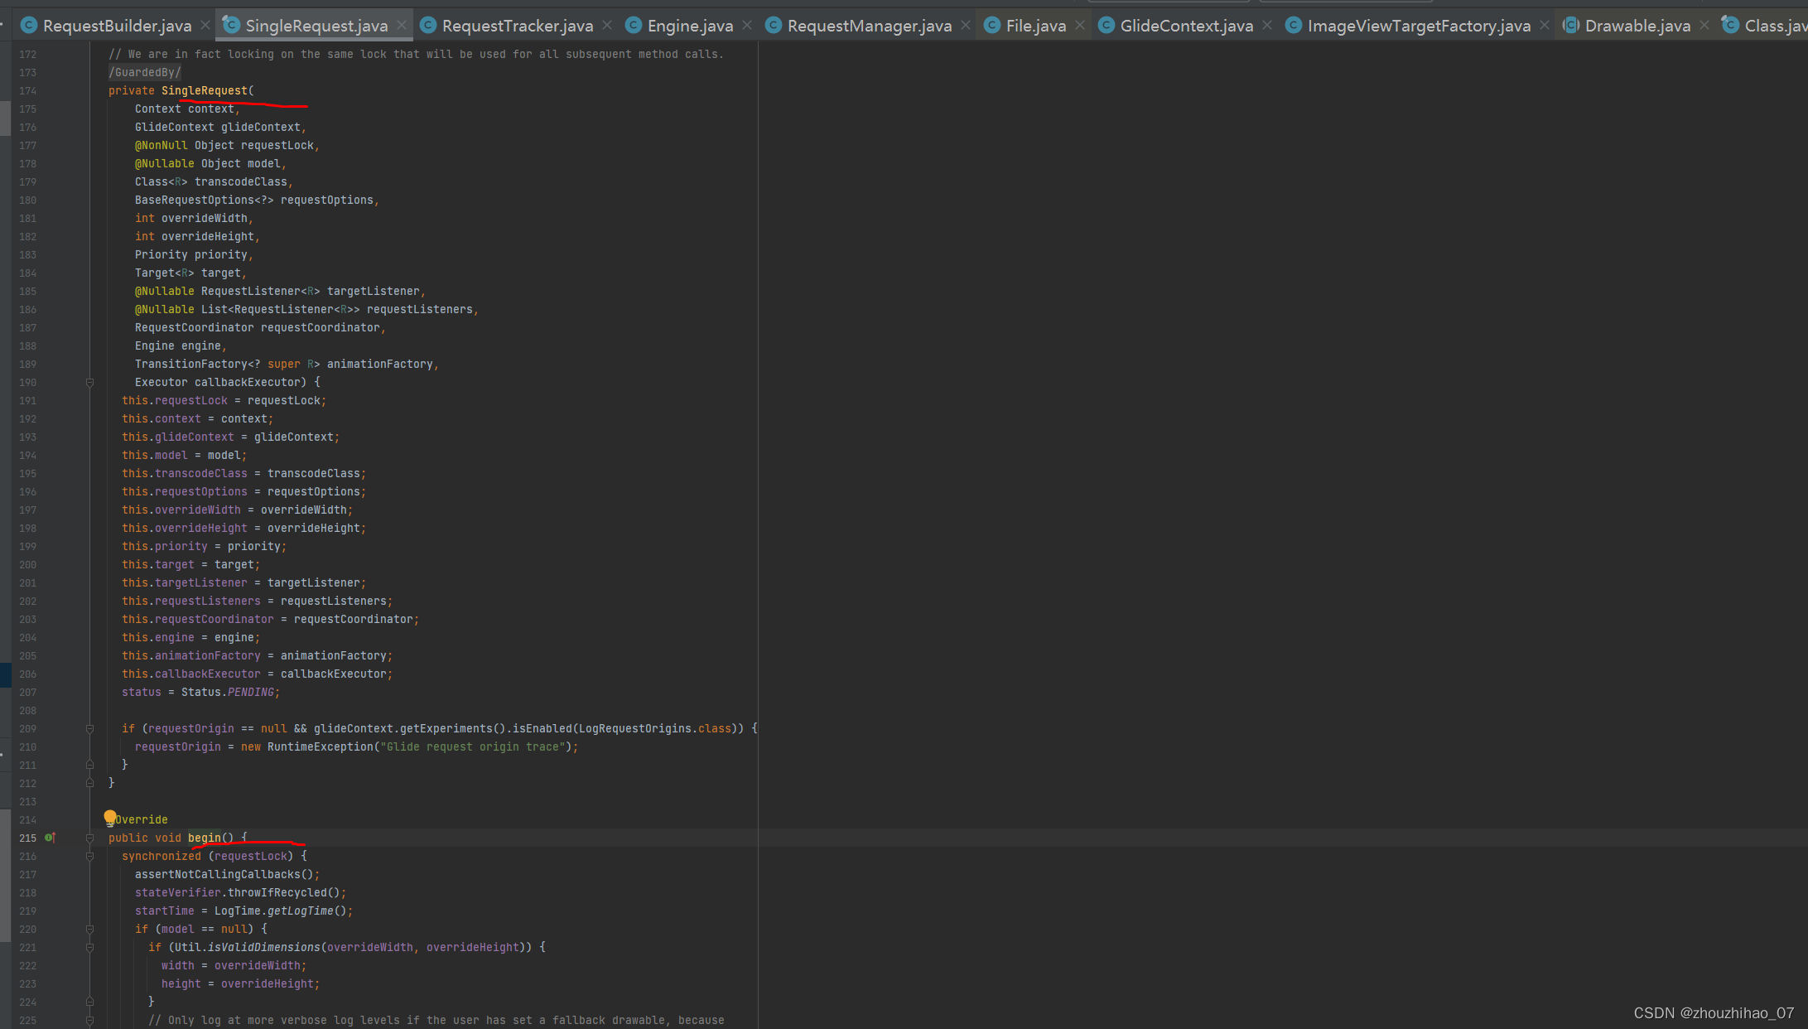Click the fold end marker at line 211

[89, 765]
